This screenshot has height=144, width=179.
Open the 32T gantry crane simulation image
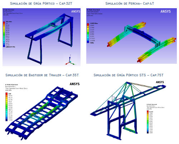(x=42, y=37)
